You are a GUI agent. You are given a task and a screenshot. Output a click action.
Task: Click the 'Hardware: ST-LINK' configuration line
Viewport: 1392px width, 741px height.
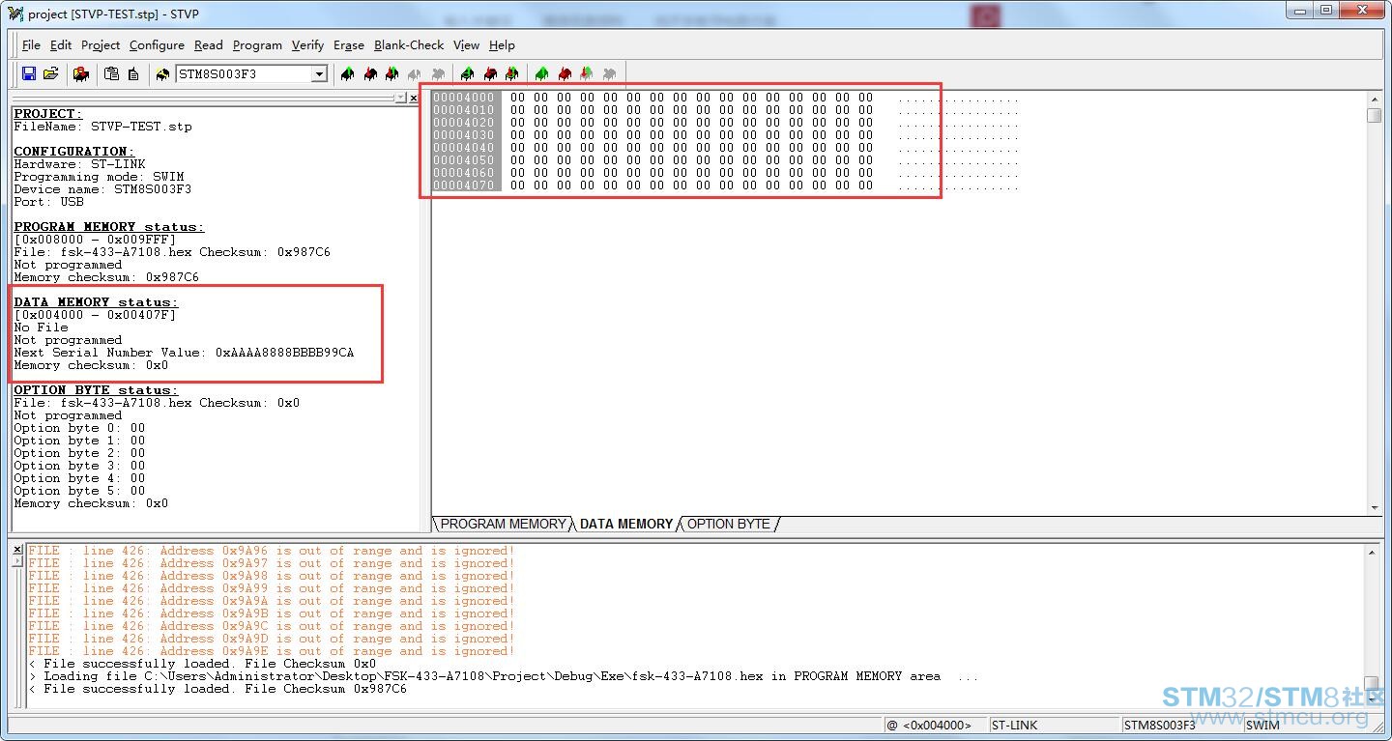pos(79,164)
